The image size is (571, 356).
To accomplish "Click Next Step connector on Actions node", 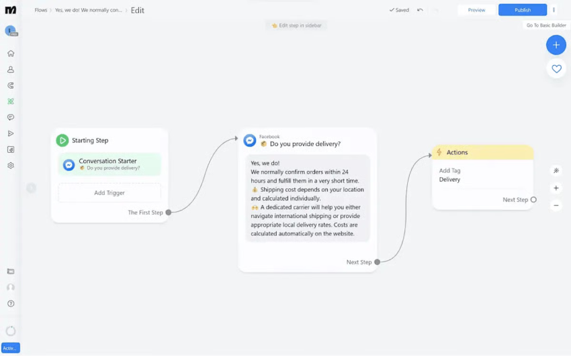I will click(x=533, y=200).
